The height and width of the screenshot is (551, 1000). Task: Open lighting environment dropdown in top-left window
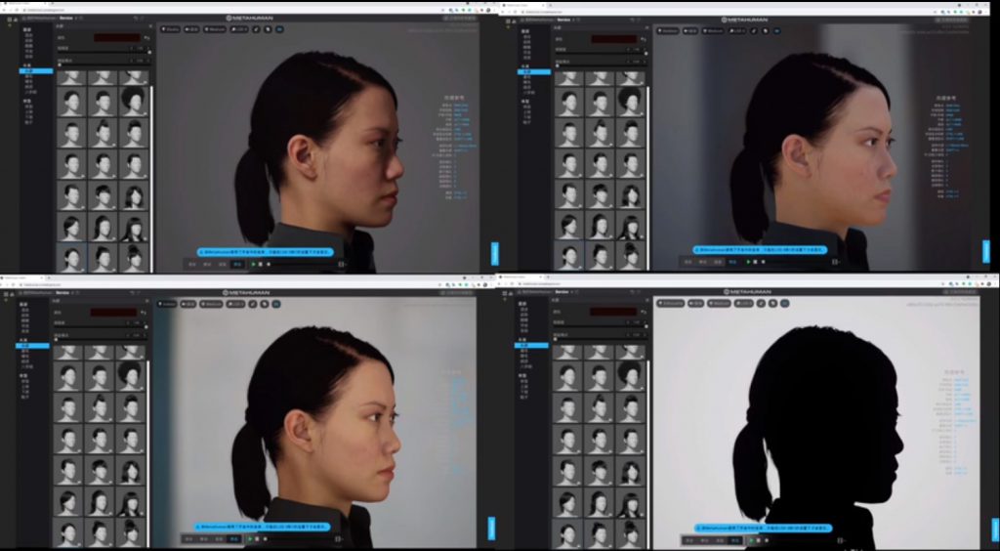(170, 29)
